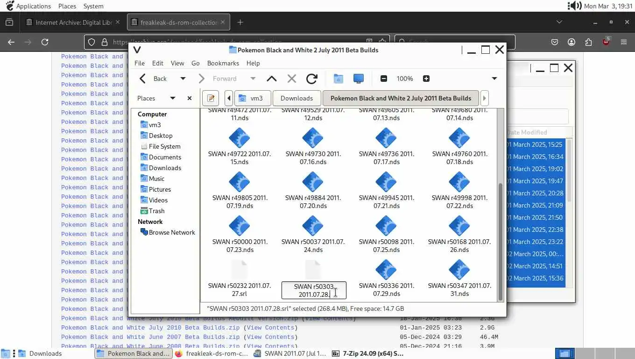Open a new browser tab

240,22
